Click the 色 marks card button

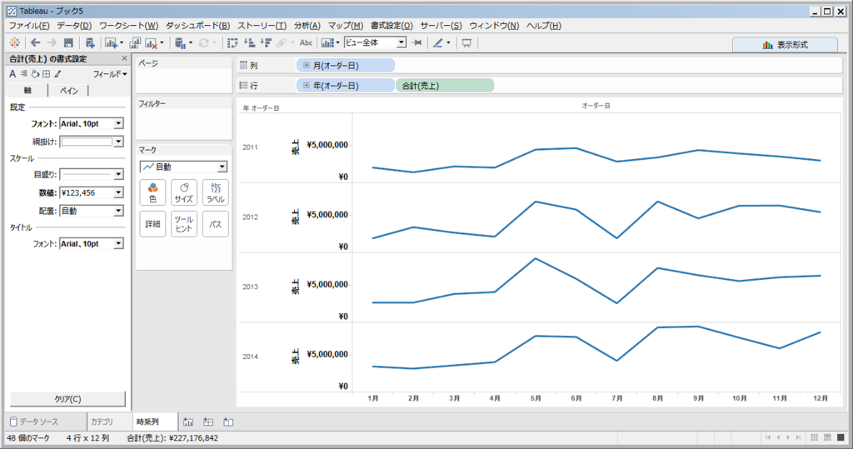coord(153,192)
